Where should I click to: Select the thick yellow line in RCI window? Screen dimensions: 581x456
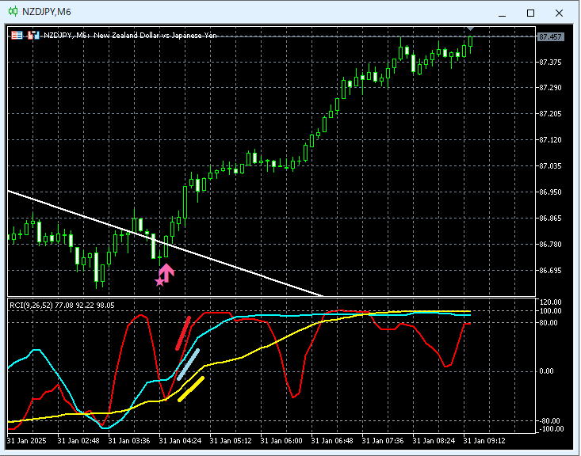click(x=191, y=389)
